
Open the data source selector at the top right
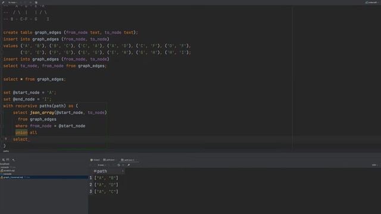click(x=373, y=2)
